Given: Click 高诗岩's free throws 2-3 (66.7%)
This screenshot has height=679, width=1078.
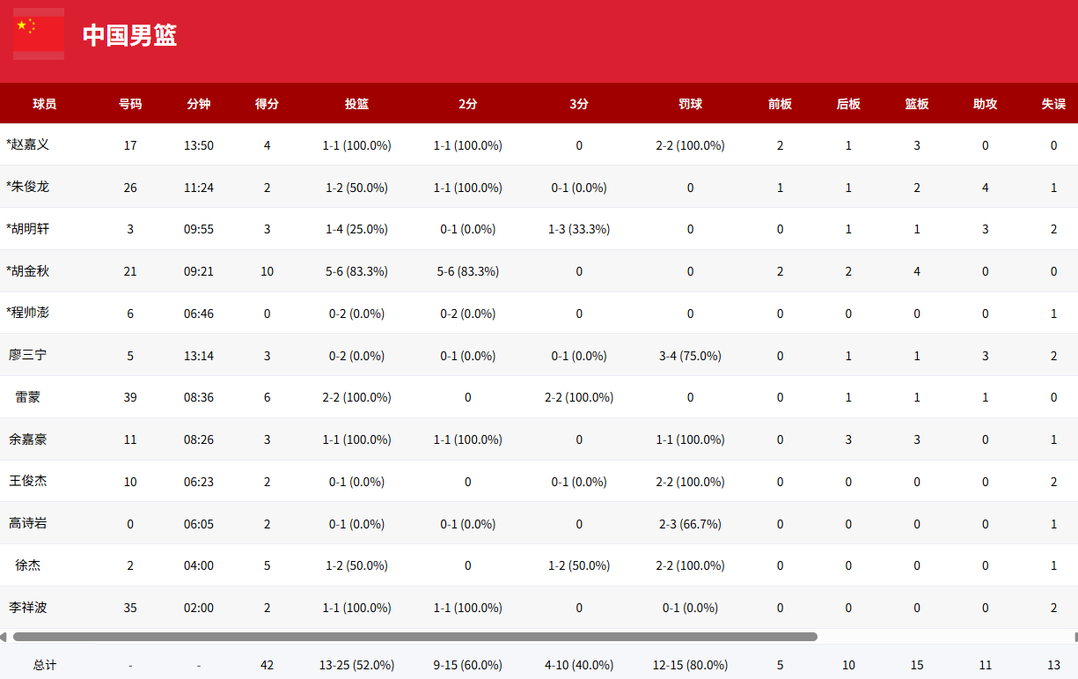Looking at the screenshot, I should point(691,524).
